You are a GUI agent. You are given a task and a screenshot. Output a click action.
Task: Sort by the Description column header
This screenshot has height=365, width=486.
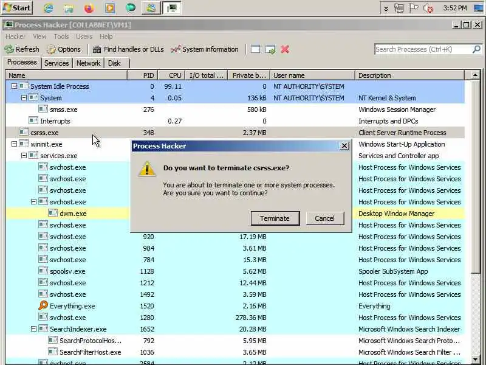409,75
